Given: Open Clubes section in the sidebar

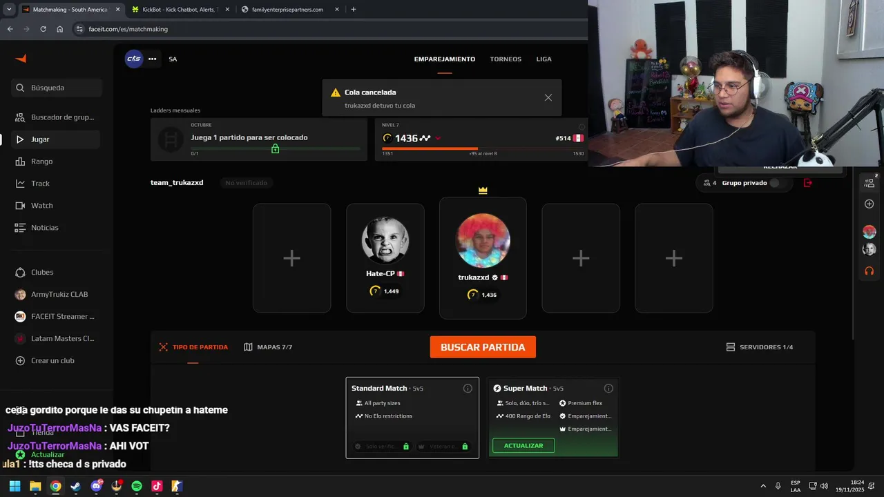Looking at the screenshot, I should (x=57, y=273).
